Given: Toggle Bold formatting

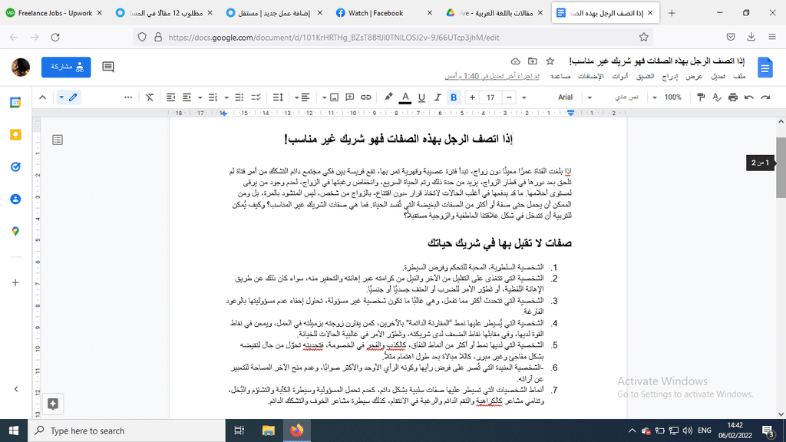Looking at the screenshot, I should coord(454,97).
